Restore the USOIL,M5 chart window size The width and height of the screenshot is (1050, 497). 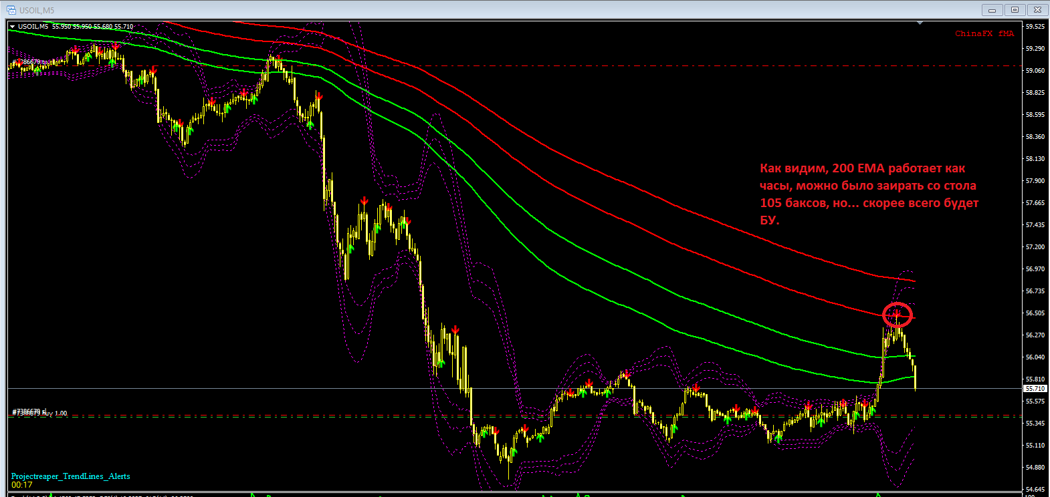pyautogui.click(x=1015, y=10)
